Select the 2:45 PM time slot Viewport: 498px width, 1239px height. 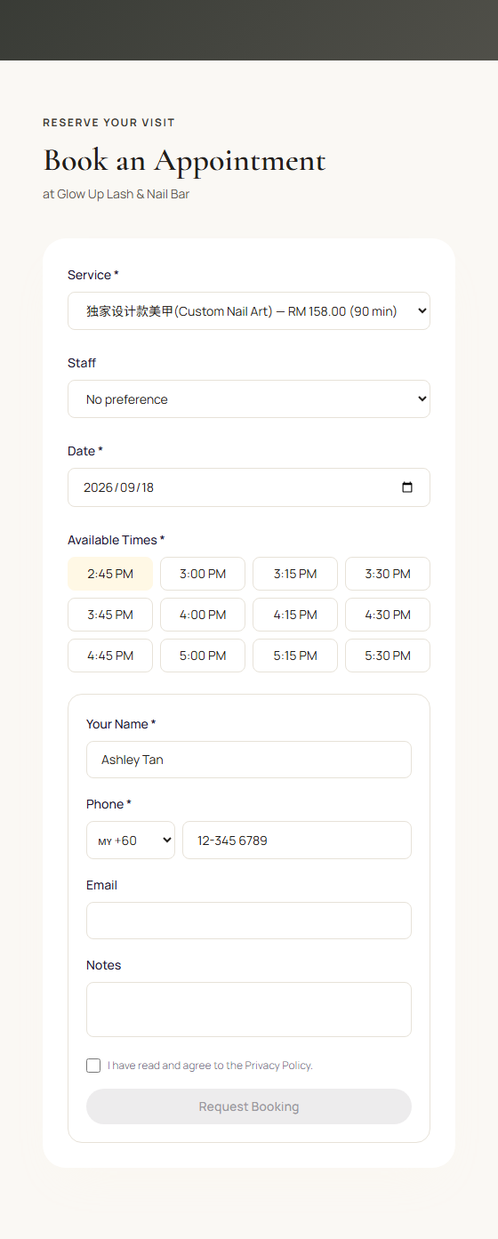[110, 574]
